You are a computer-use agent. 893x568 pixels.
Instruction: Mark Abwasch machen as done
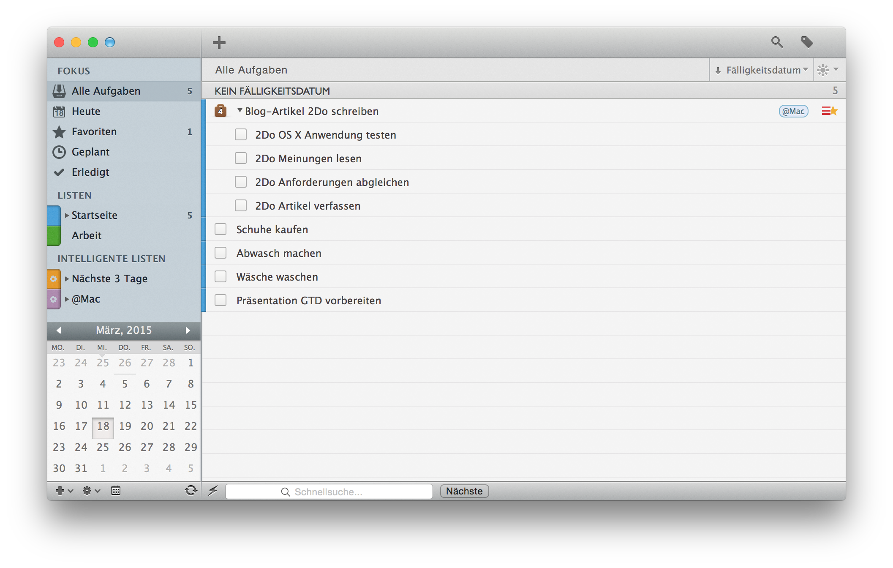coord(221,253)
